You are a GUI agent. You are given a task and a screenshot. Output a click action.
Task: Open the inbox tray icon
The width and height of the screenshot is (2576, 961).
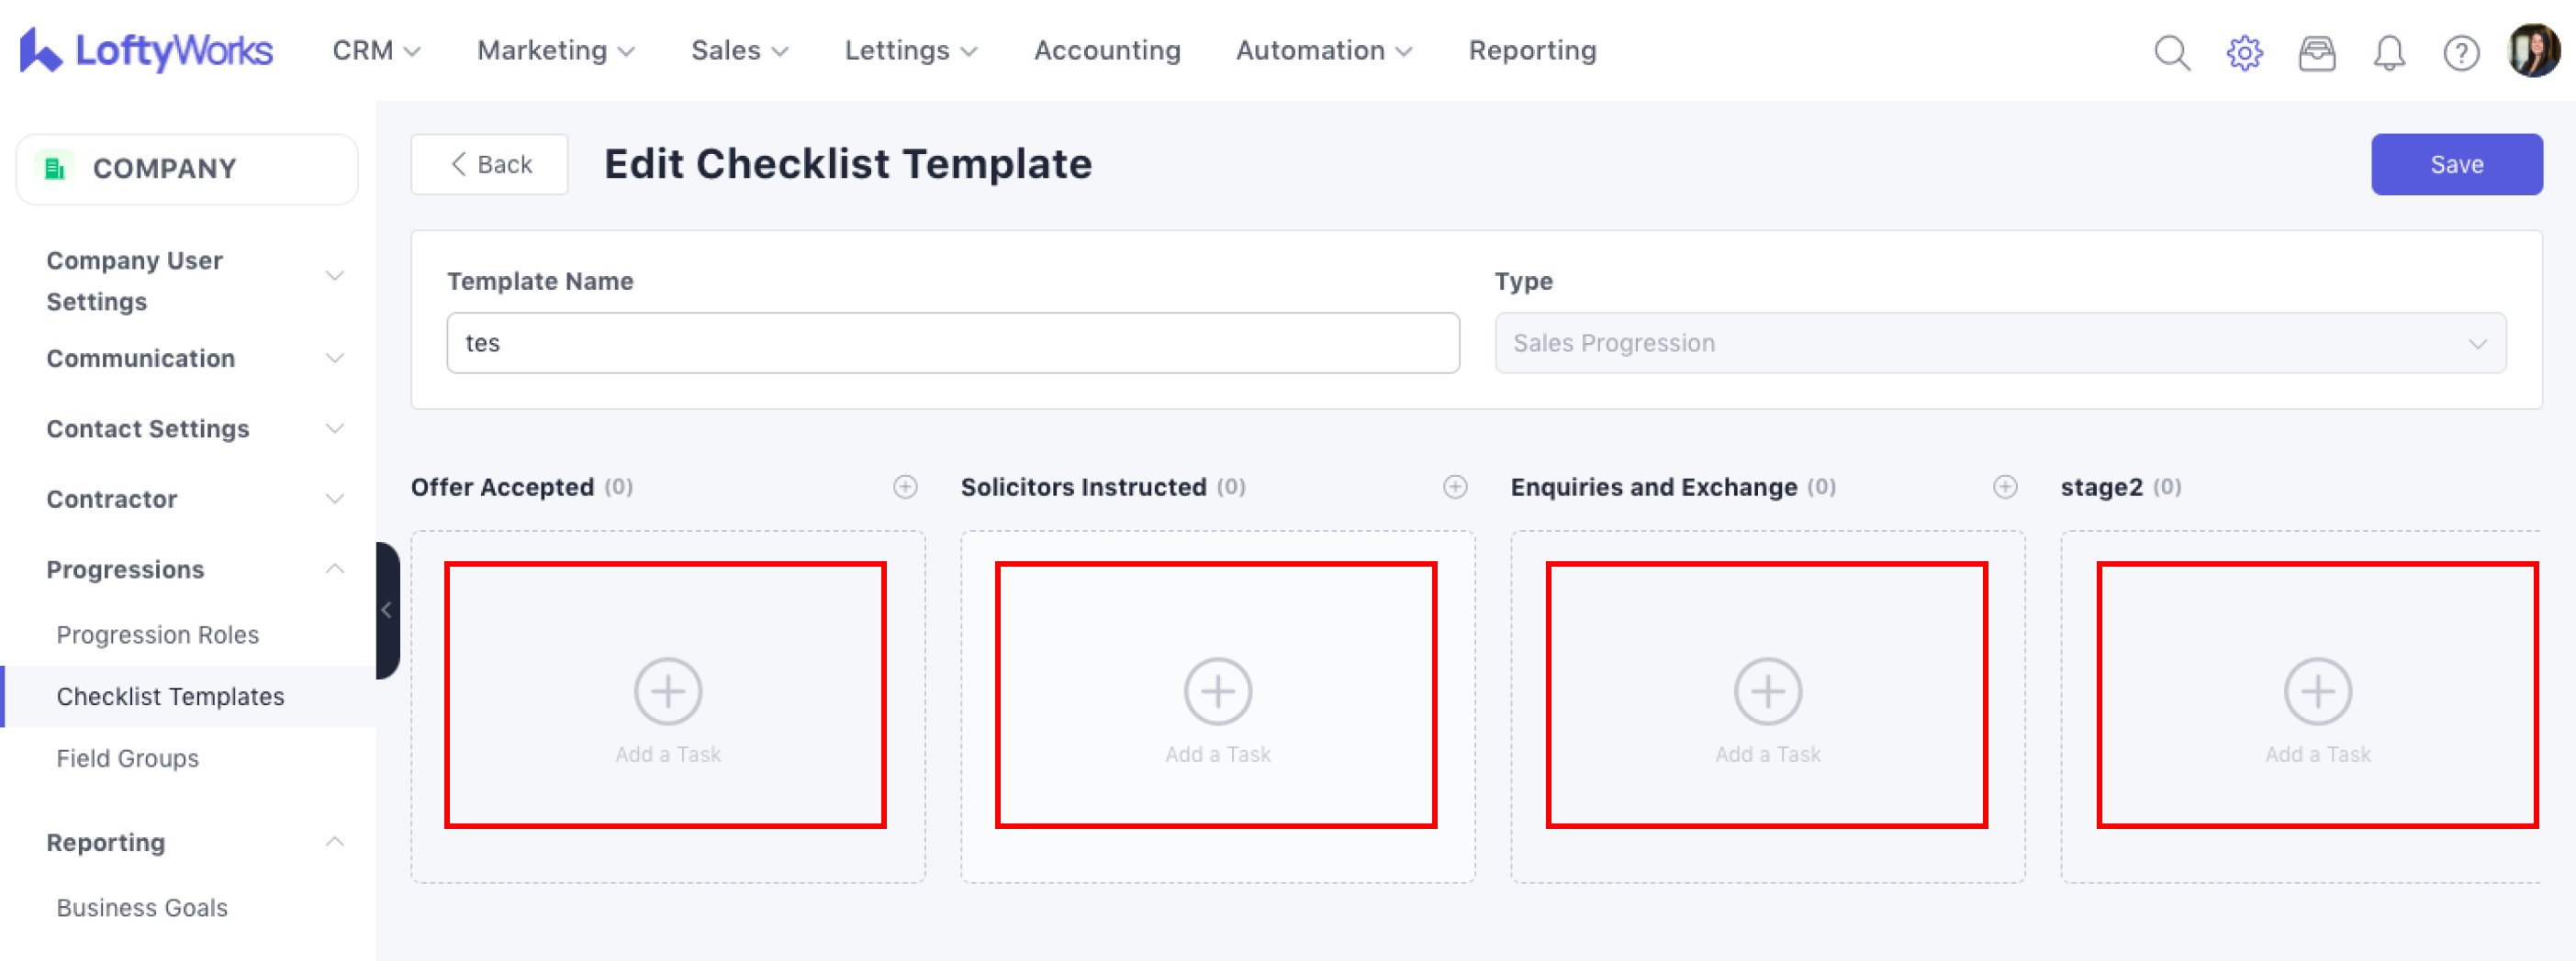(x=2316, y=52)
